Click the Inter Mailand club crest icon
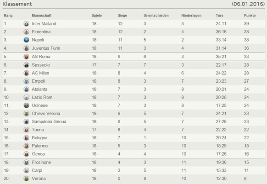Image resolution: width=267 pixels, height=184 pixels. (x=27, y=24)
